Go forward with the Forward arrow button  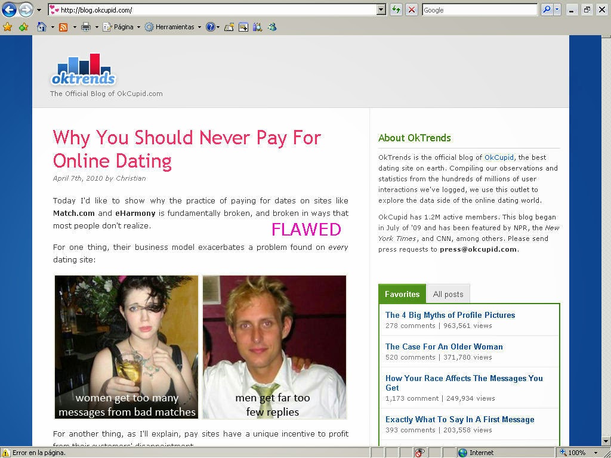coord(26,10)
